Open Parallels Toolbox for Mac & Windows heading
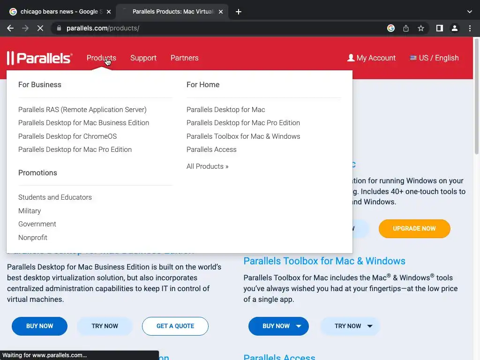 [x=324, y=261]
